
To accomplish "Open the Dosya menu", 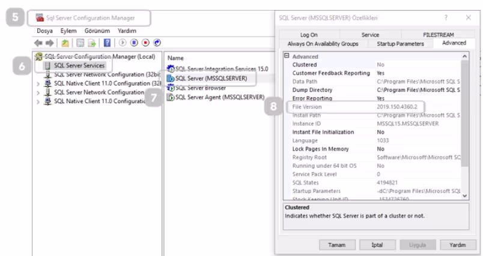I will (44, 31).
